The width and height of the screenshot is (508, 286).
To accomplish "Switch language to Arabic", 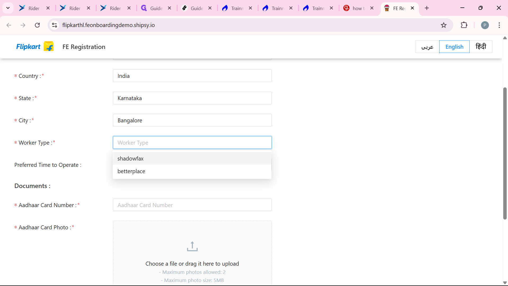I will (x=427, y=47).
